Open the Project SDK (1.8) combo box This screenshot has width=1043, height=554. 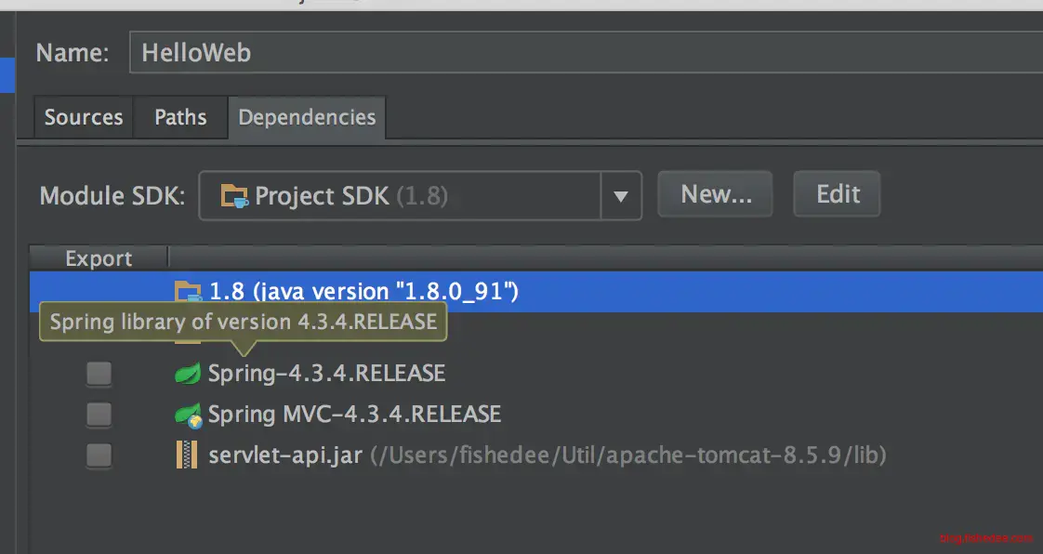point(400,196)
